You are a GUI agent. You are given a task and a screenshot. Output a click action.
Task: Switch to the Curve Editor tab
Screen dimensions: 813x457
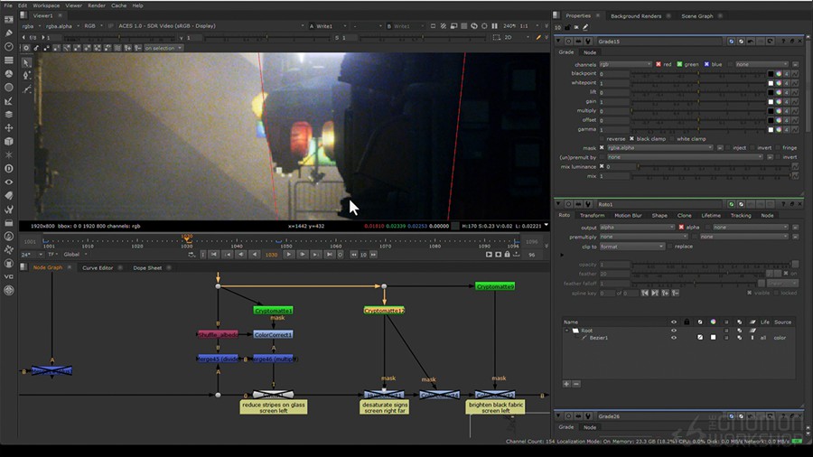[x=98, y=267]
